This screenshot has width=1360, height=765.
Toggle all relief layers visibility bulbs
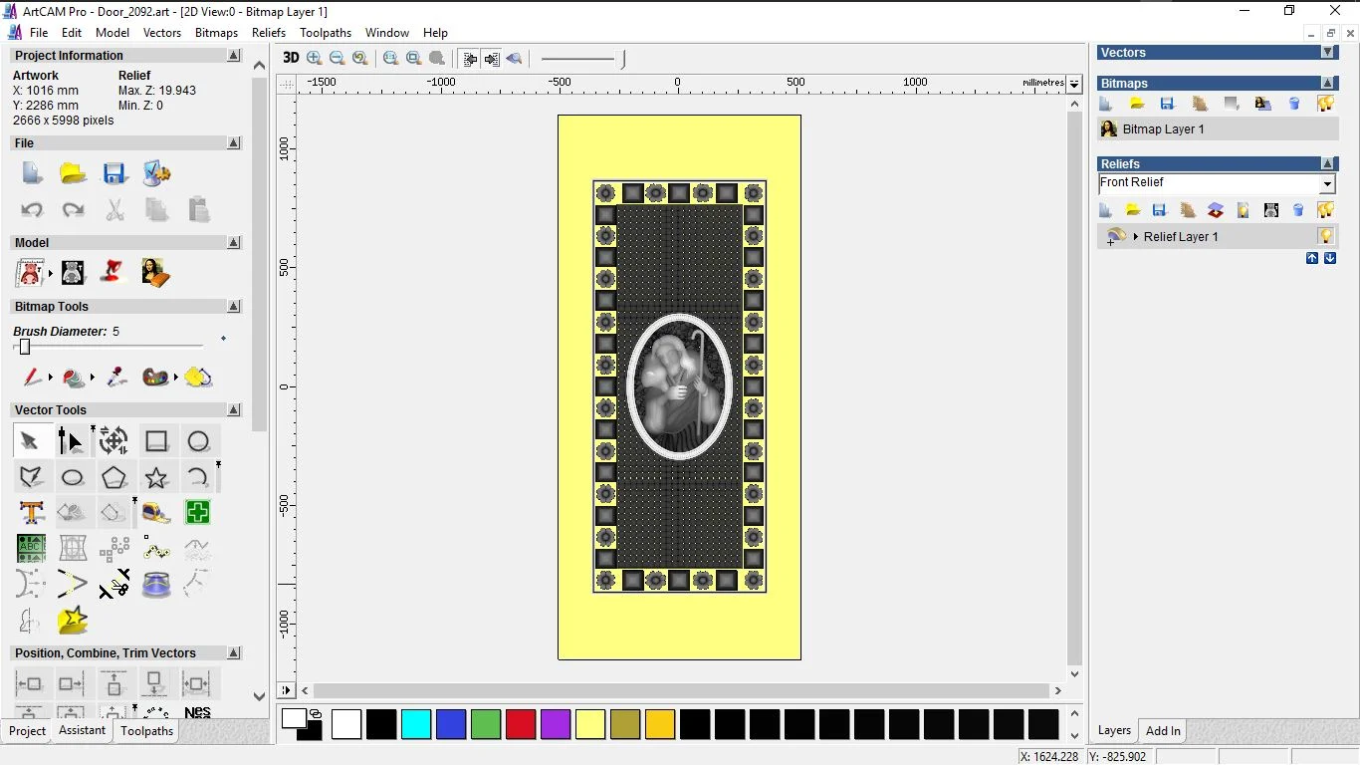pos(1325,210)
